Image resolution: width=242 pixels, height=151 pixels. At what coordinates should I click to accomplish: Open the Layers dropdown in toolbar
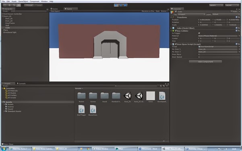[216, 5]
